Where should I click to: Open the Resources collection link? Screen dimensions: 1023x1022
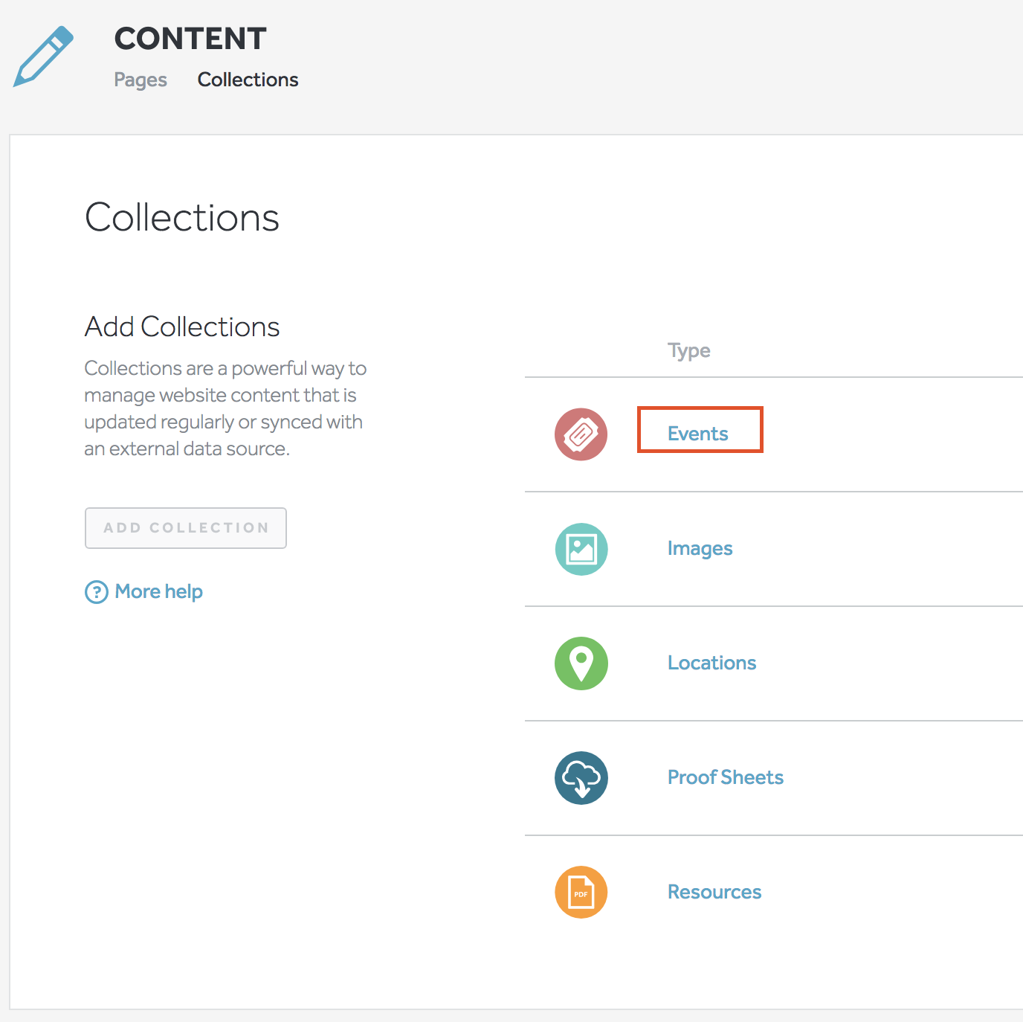coord(714,892)
